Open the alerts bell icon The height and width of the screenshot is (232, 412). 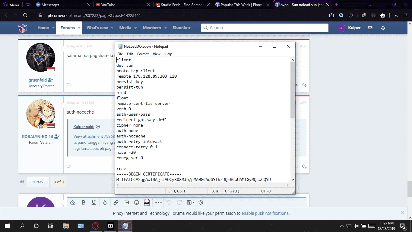pos(383,28)
